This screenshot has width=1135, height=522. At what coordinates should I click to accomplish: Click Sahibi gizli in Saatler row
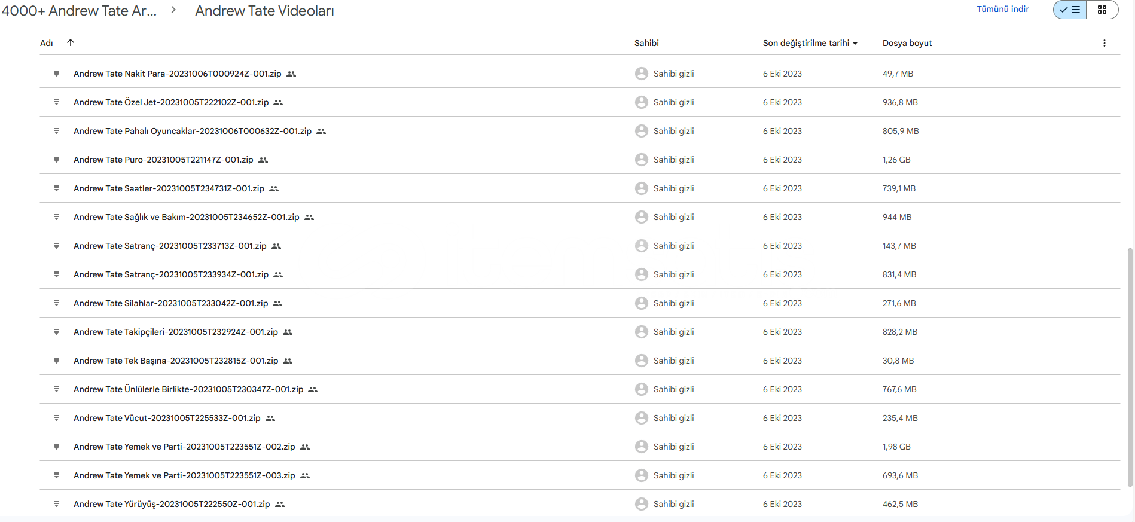click(673, 188)
